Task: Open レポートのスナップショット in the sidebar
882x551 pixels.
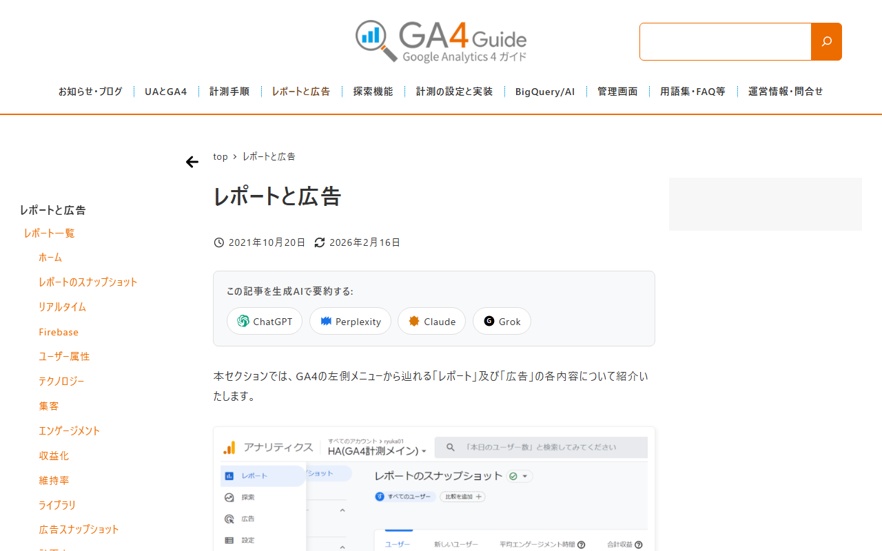Action: pos(88,282)
